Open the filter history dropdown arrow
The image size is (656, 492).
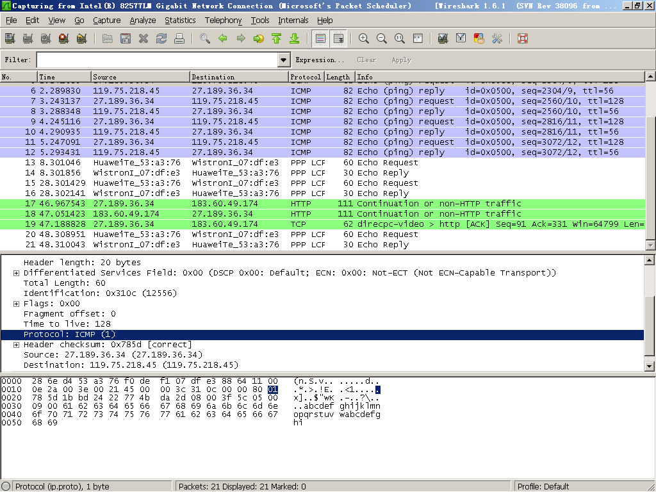pos(284,60)
